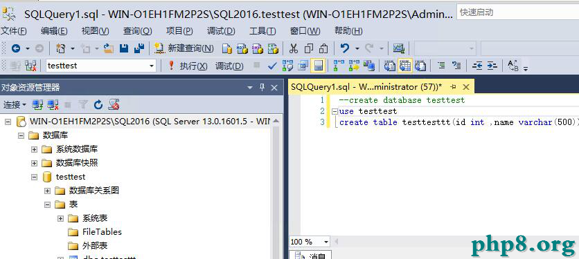This screenshot has width=579, height=259.
Task: Click Connect Object Explorer icon beside 连接
Action: (x=37, y=105)
